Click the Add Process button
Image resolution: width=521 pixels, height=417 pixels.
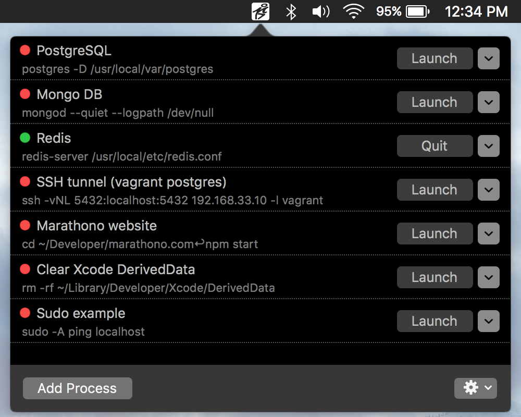[78, 388]
